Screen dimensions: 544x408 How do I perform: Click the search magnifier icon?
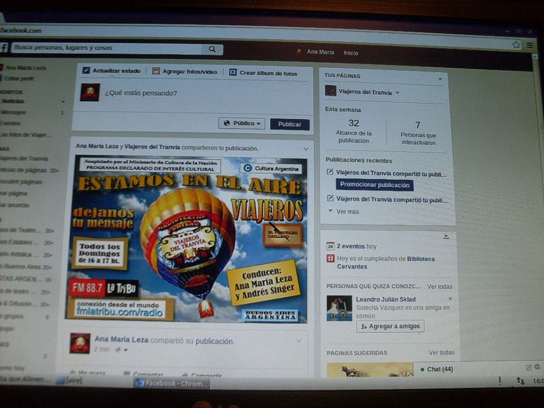pyautogui.click(x=212, y=49)
